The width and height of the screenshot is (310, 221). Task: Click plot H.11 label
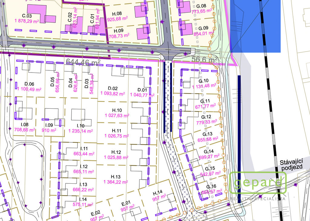[116, 130]
